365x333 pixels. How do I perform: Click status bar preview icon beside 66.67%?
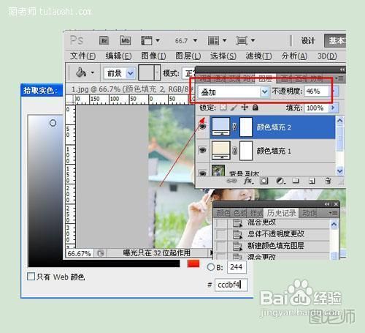[101, 253]
